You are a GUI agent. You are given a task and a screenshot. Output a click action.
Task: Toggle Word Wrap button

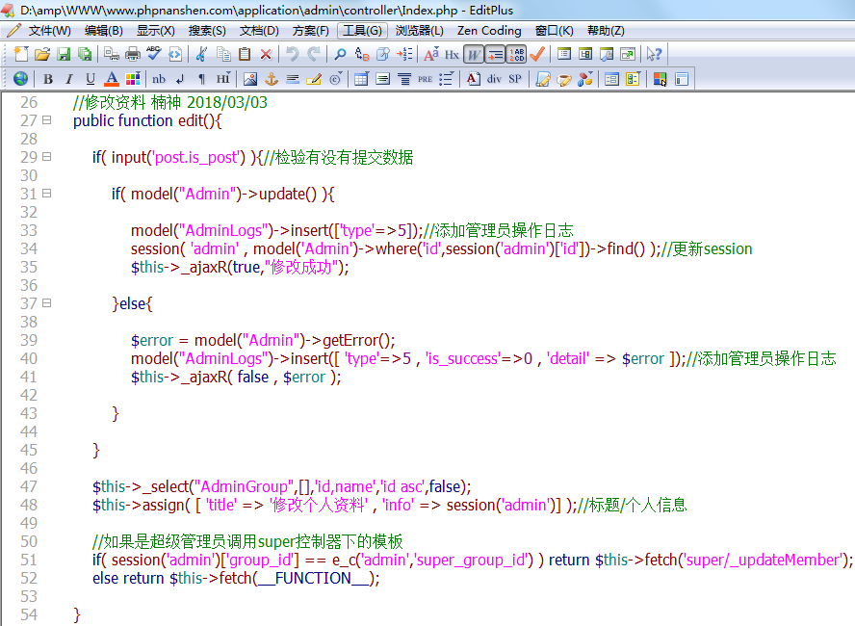(x=474, y=55)
